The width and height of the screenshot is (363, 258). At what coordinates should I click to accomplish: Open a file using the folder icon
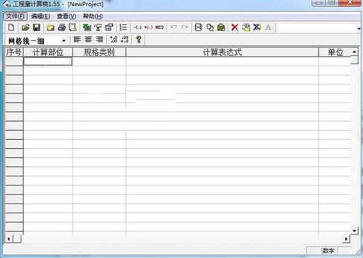click(x=26, y=27)
